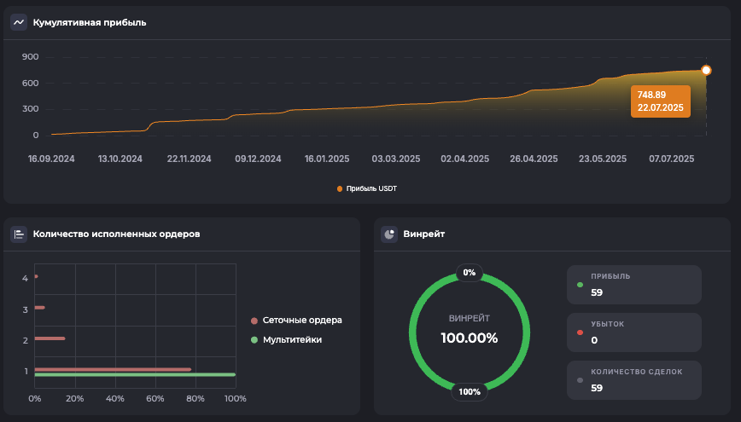
Task: Open the Убыток 0 stat card
Action: [633, 332]
